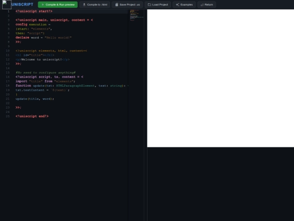Click Save Project .us button

[127, 4]
